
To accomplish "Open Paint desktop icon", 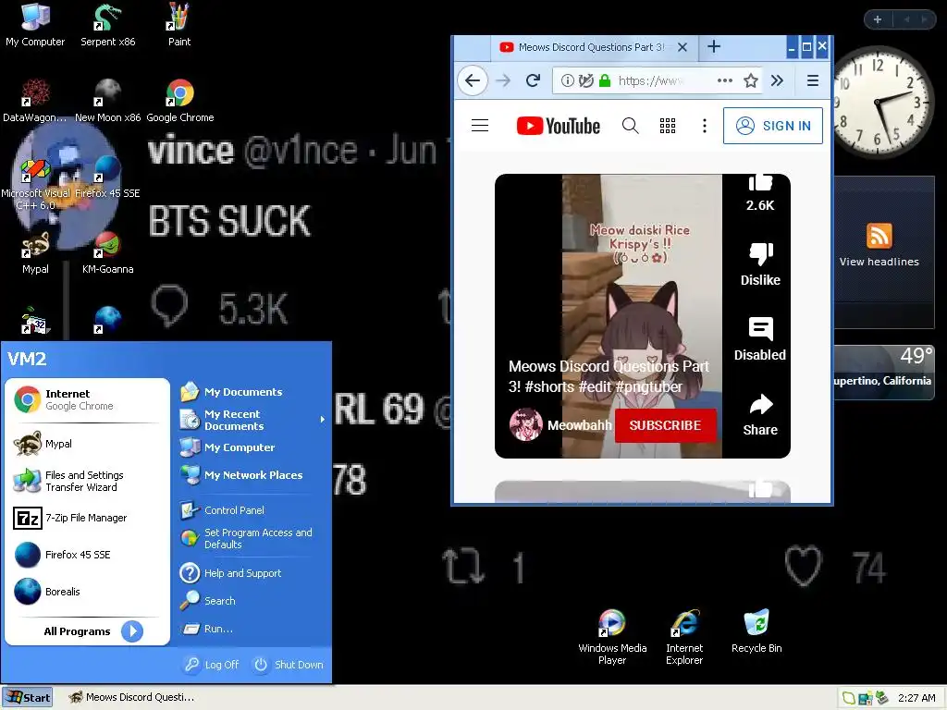I will [178, 25].
